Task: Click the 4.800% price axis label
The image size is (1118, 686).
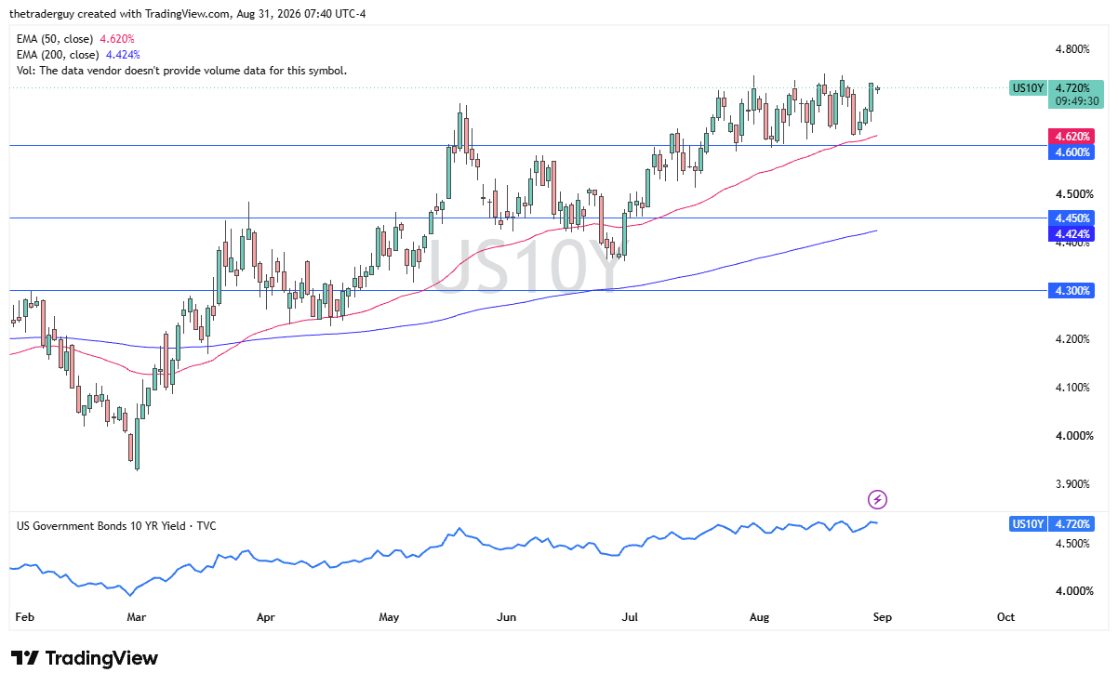Action: pos(1072,48)
